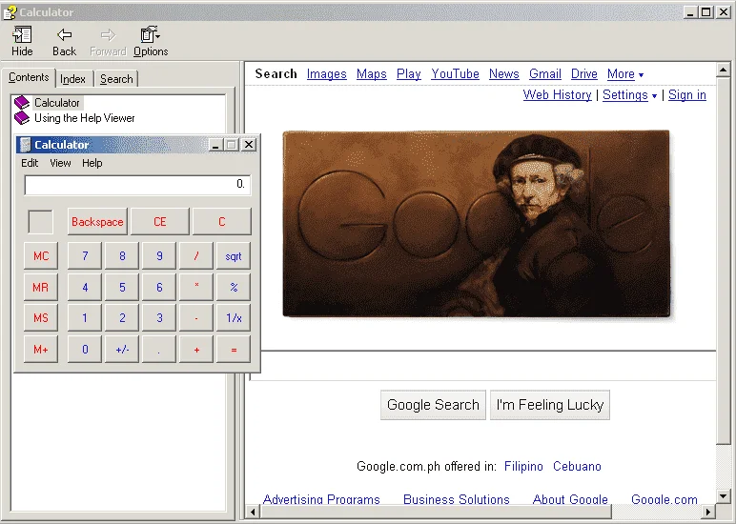
Task: Open the Maps link
Action: pos(371,74)
